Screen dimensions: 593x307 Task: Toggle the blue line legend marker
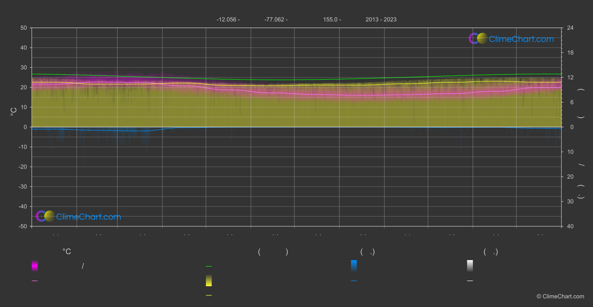tap(354, 281)
